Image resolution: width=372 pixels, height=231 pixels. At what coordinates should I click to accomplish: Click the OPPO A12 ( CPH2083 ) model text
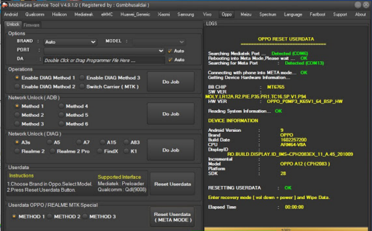[305, 164]
